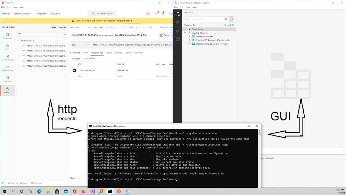Collapse the Local & Attached node

(x=185, y=33)
